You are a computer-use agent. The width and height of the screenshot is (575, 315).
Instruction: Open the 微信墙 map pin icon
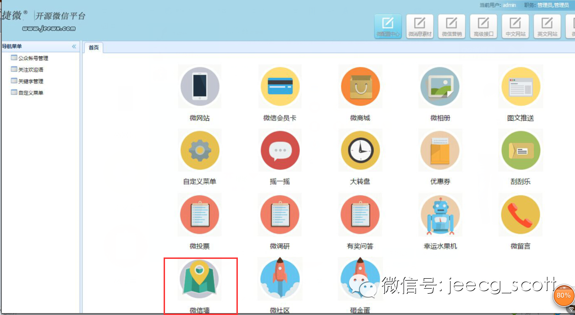(200, 279)
